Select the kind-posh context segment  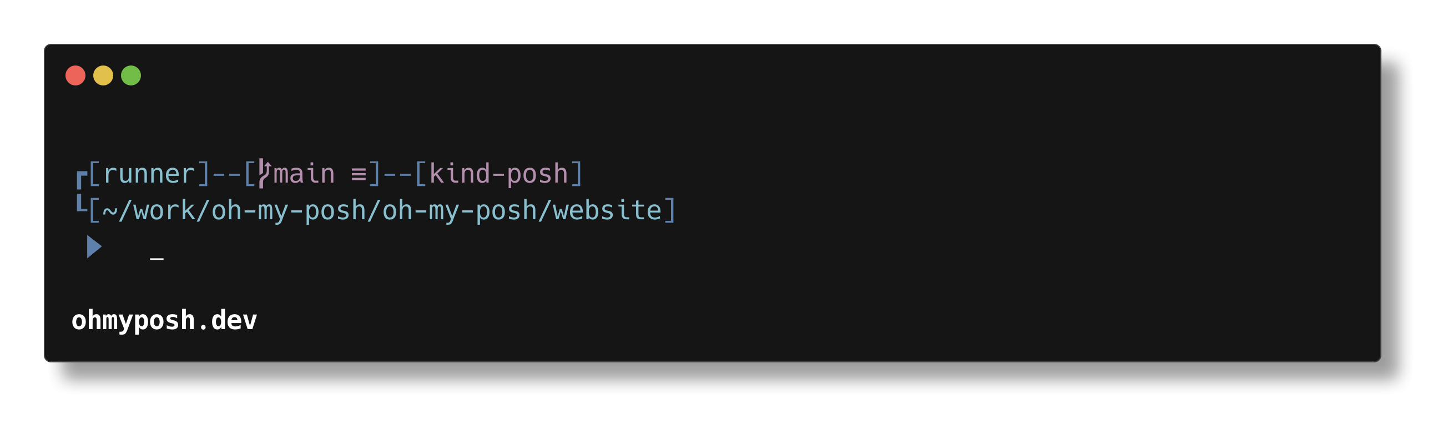tap(498, 174)
